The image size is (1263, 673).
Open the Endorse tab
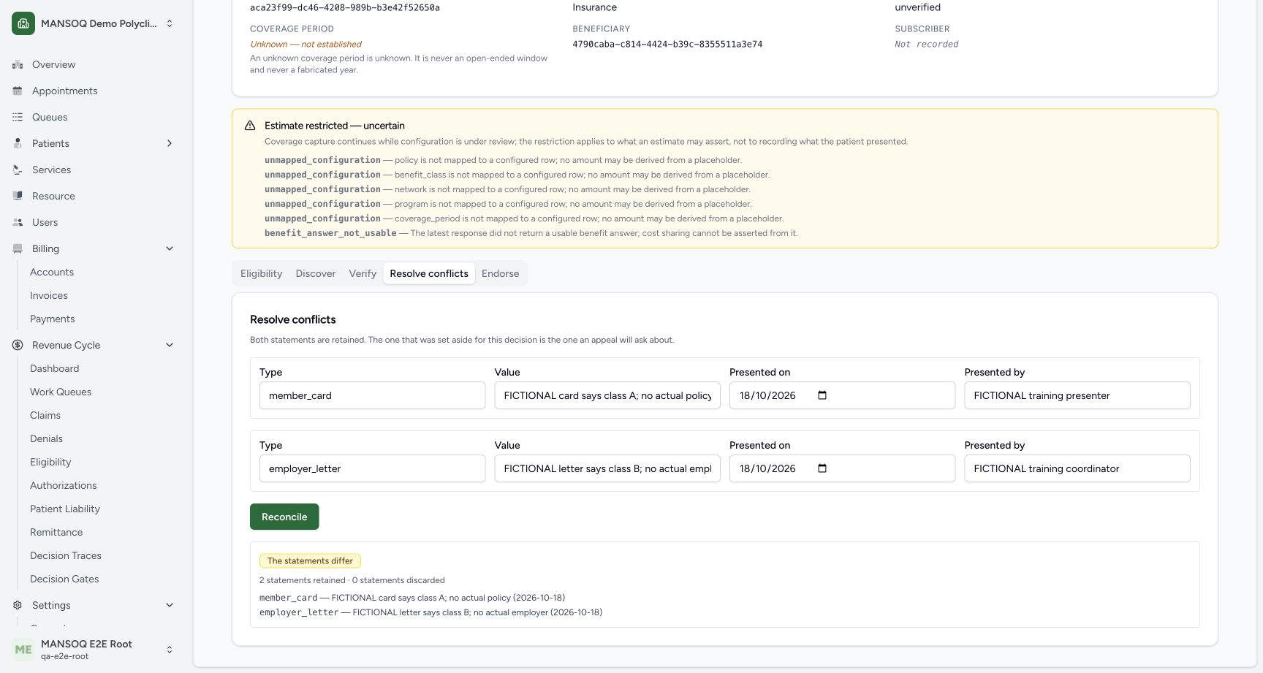pyautogui.click(x=500, y=273)
